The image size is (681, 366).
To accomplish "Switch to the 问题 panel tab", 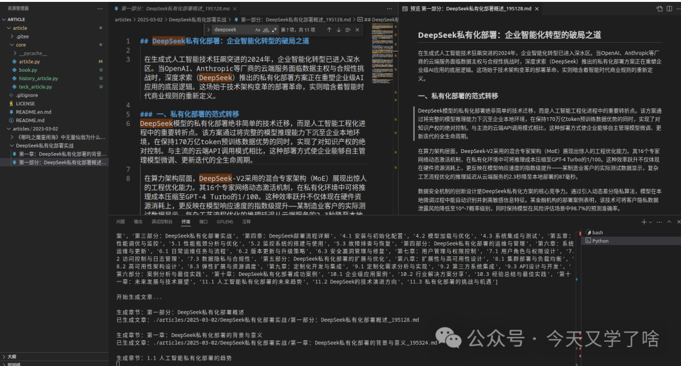I will [120, 222].
